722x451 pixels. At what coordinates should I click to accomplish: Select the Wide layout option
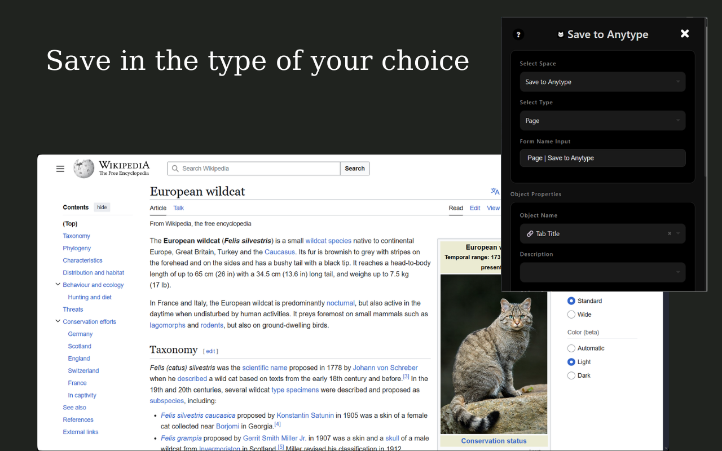[x=571, y=314]
